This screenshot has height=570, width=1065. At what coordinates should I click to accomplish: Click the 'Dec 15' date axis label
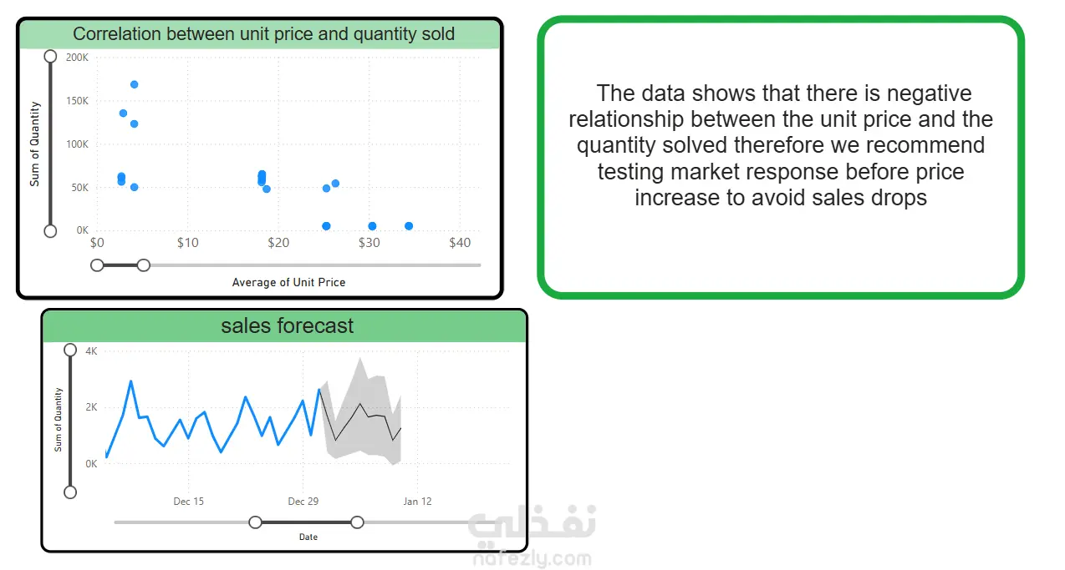(188, 502)
